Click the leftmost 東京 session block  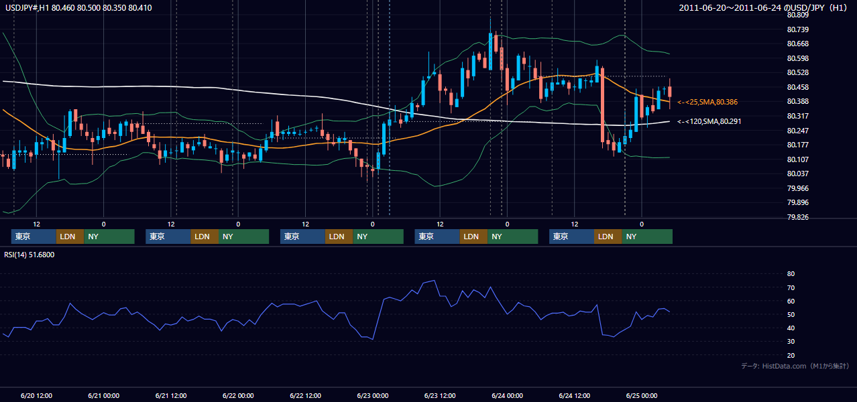point(34,237)
